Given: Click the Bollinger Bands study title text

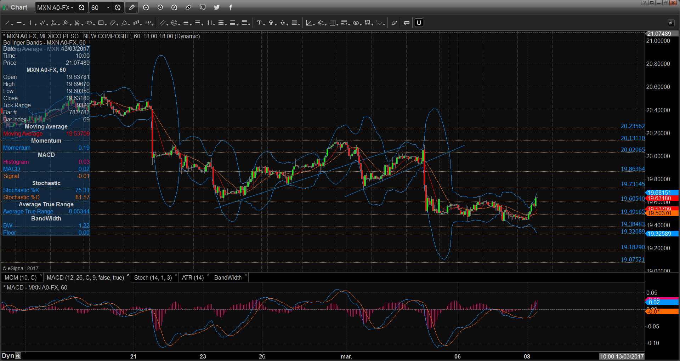Looking at the screenshot, I should point(45,42).
